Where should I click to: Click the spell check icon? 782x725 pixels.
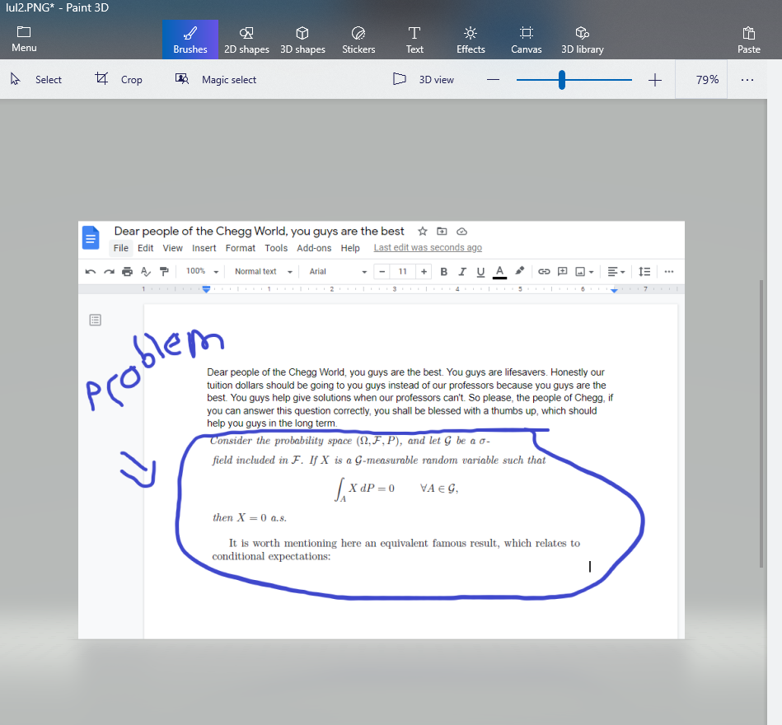click(x=146, y=272)
